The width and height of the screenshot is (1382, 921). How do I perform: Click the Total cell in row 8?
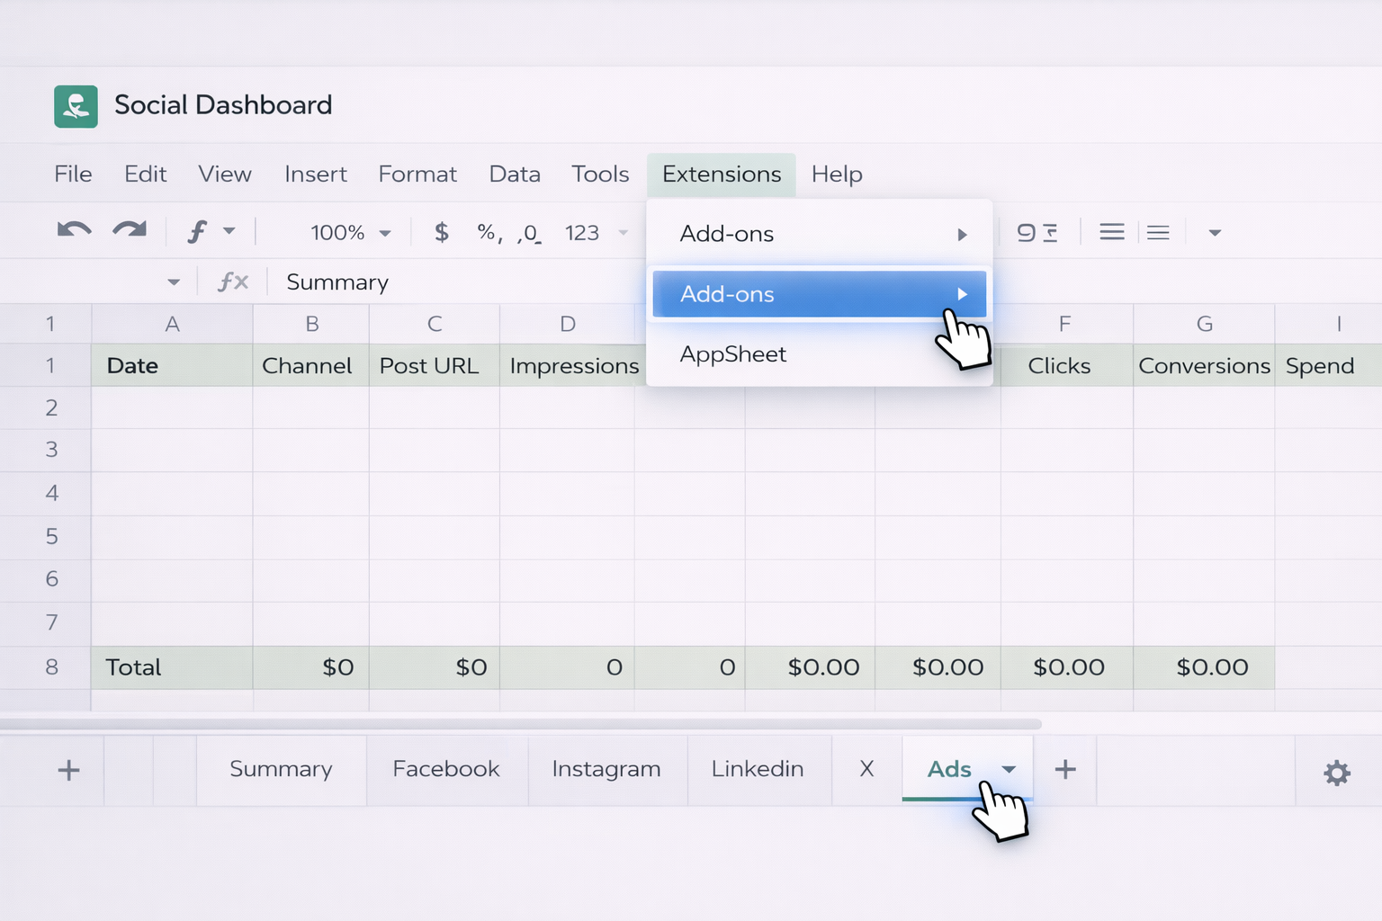(x=172, y=667)
